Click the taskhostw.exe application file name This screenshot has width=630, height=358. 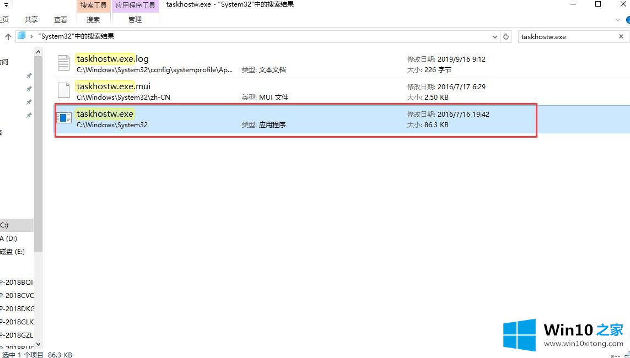[105, 113]
